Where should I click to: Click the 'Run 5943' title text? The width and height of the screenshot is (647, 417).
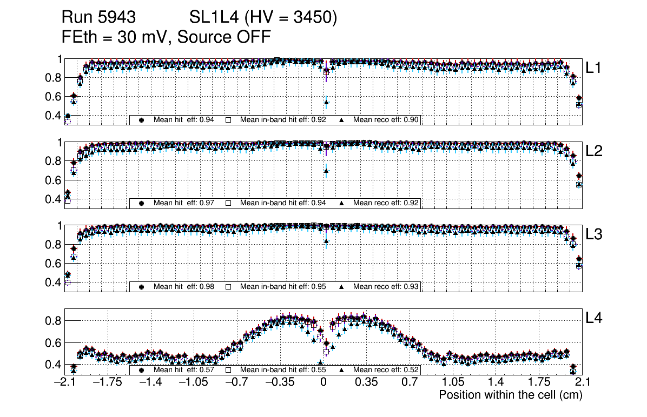coord(98,18)
